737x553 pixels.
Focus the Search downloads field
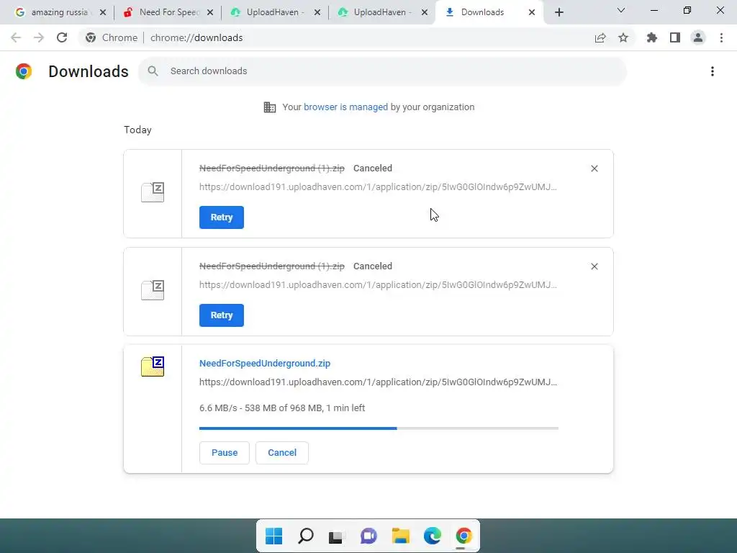point(382,71)
